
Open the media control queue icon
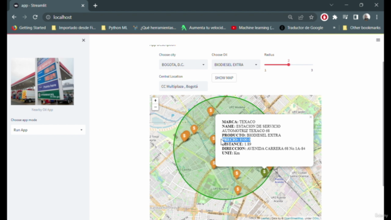(x=345, y=17)
